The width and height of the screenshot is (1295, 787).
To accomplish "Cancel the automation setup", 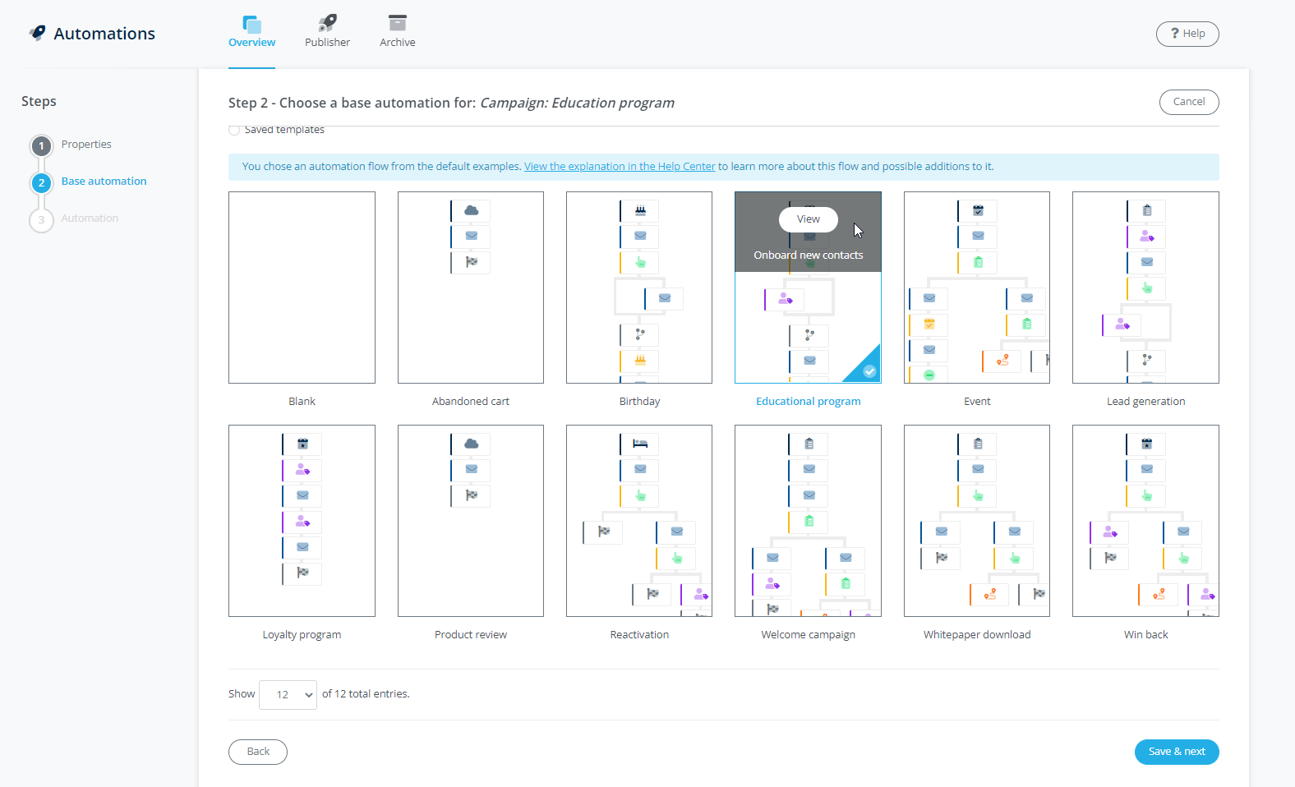I will pyautogui.click(x=1188, y=102).
